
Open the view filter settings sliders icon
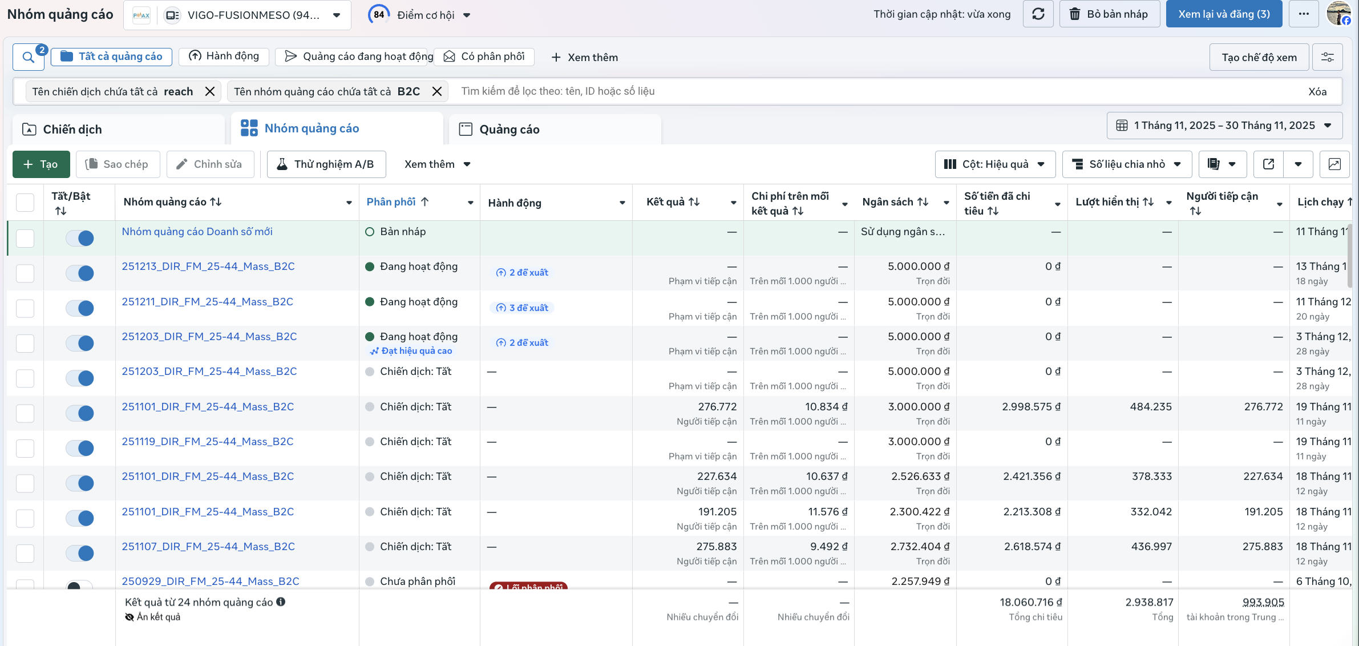point(1327,57)
